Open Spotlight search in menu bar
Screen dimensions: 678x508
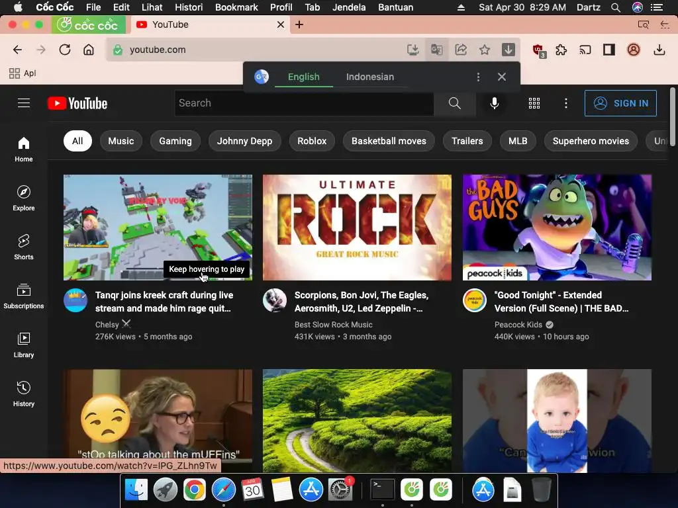tap(616, 7)
